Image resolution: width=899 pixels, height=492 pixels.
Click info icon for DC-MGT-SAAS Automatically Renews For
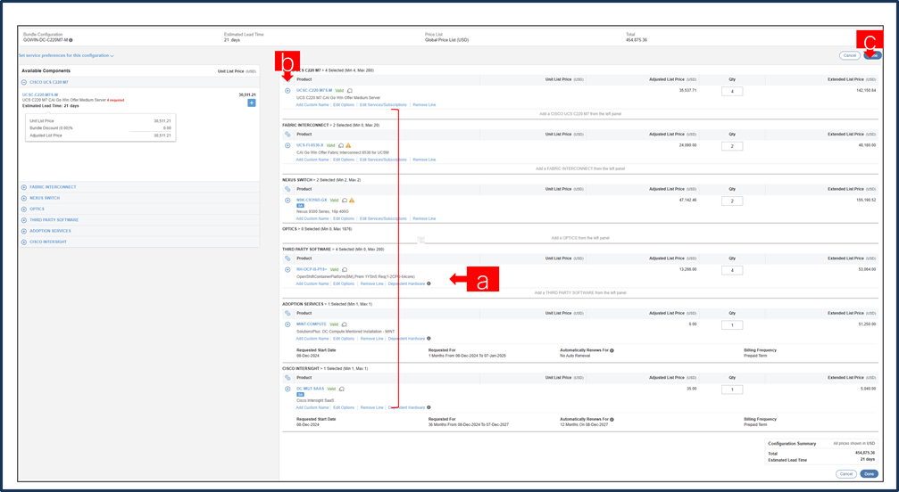click(x=612, y=419)
